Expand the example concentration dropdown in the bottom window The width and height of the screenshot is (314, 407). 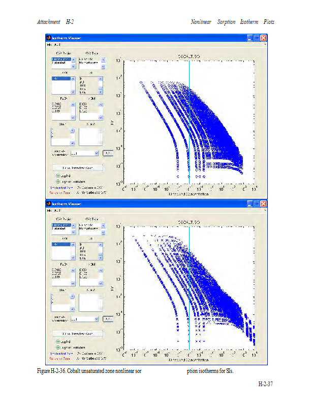coord(96,318)
